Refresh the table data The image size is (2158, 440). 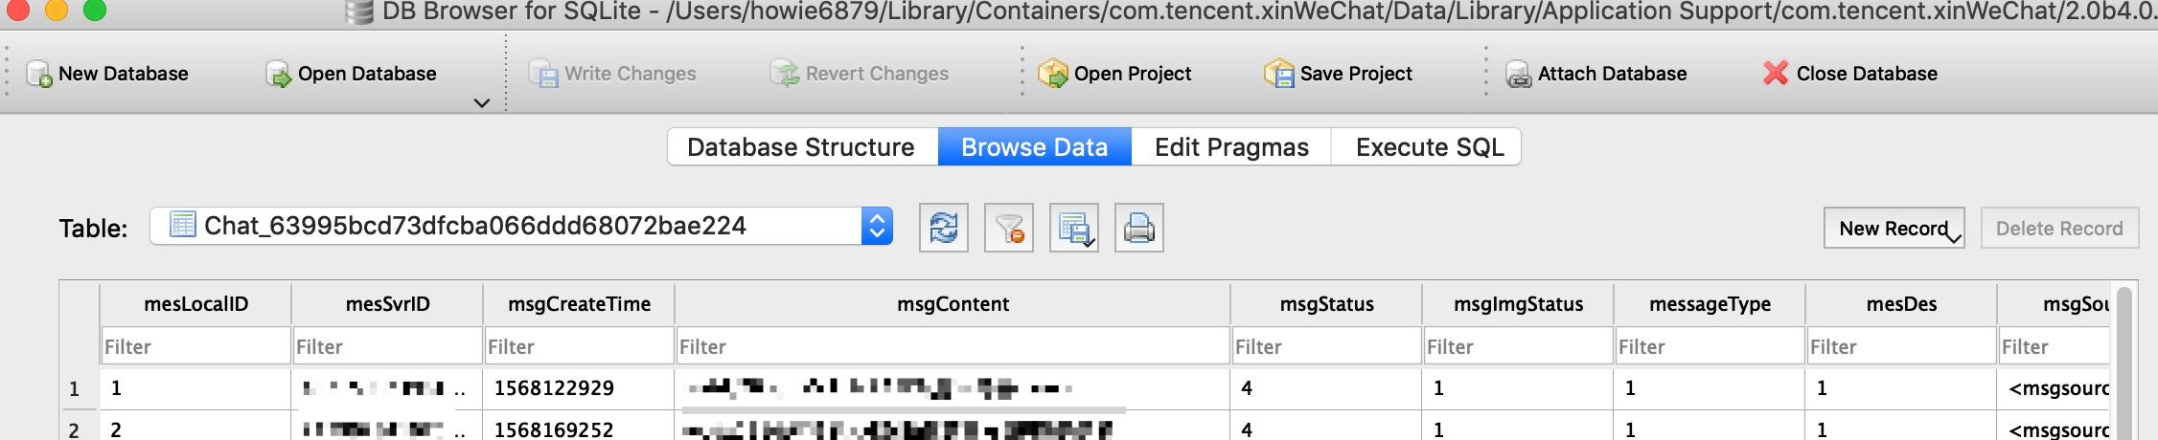tap(944, 228)
